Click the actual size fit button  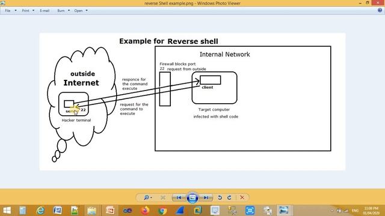(163, 197)
